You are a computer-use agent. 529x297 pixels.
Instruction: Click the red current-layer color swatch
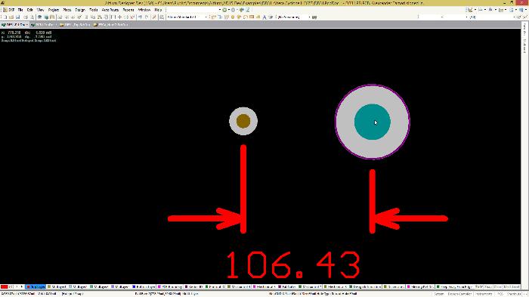[5, 287]
